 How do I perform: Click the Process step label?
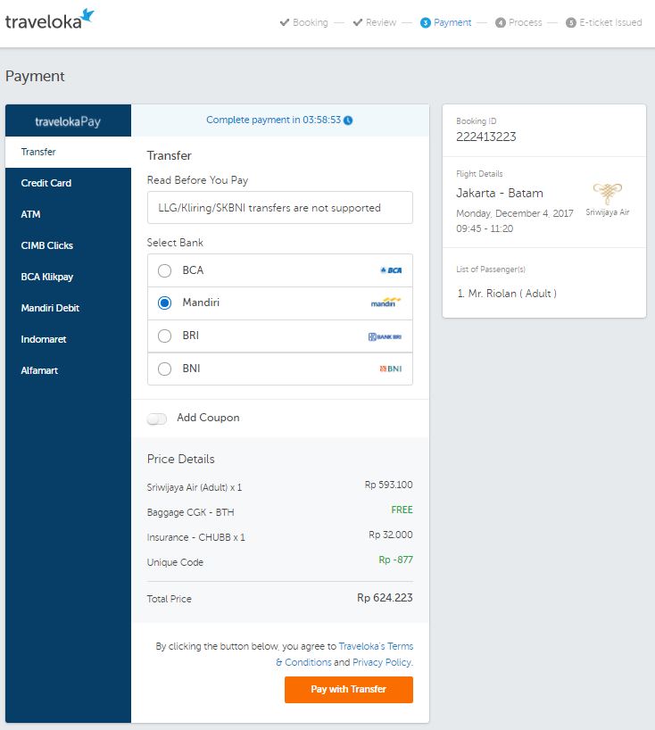[525, 22]
